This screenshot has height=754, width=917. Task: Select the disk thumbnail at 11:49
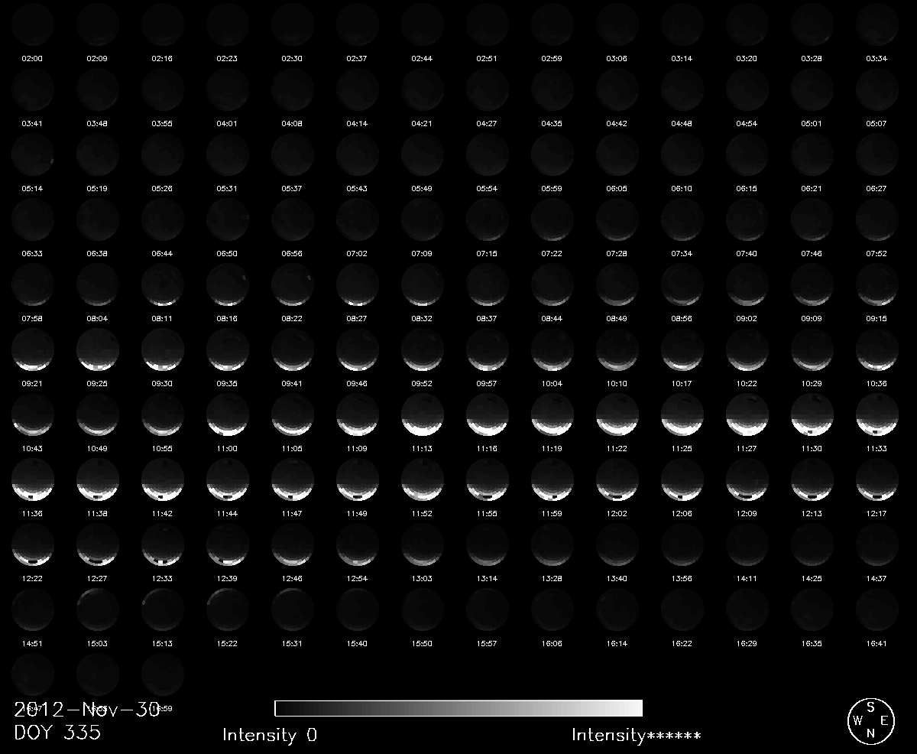pyautogui.click(x=358, y=479)
